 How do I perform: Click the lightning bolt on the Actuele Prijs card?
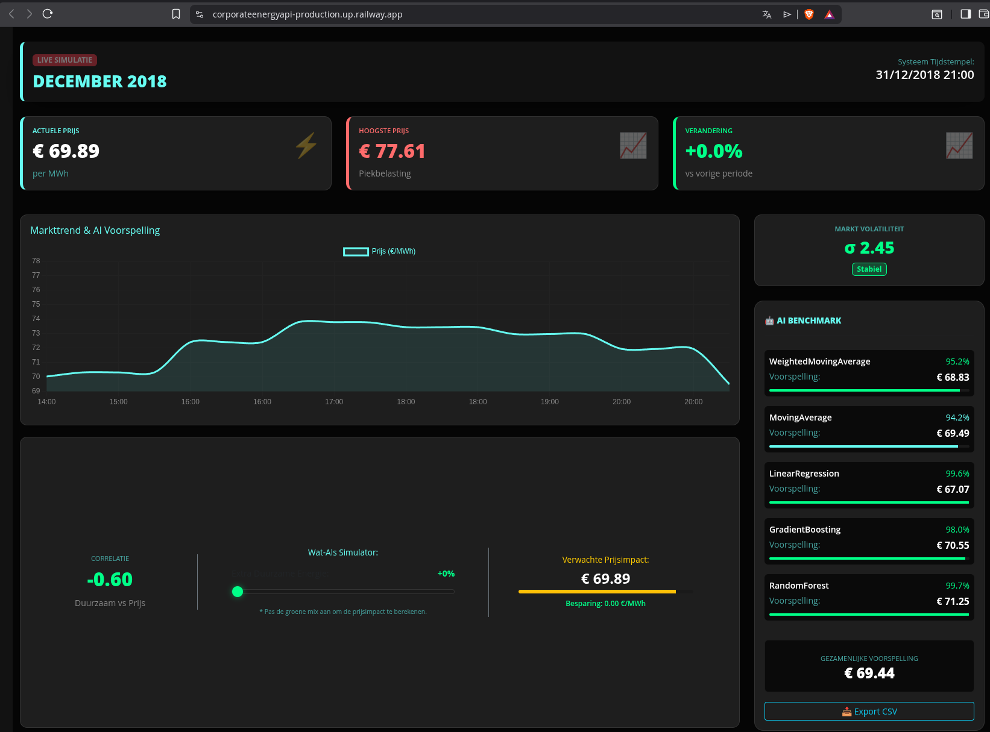coord(306,145)
